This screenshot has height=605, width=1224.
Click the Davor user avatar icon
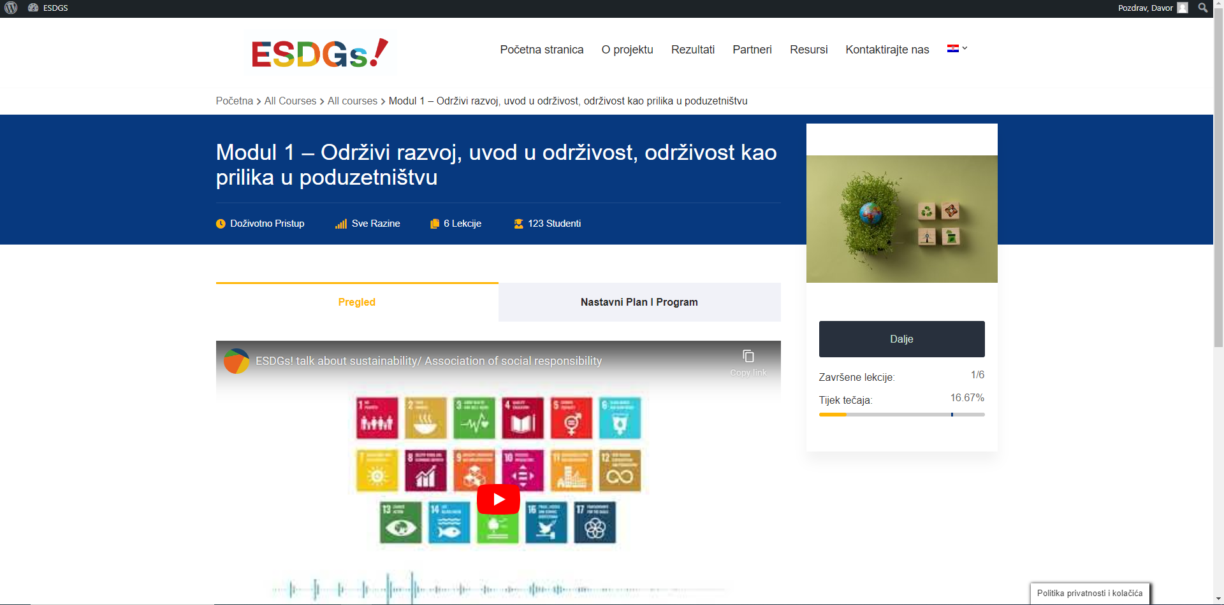[x=1183, y=8]
